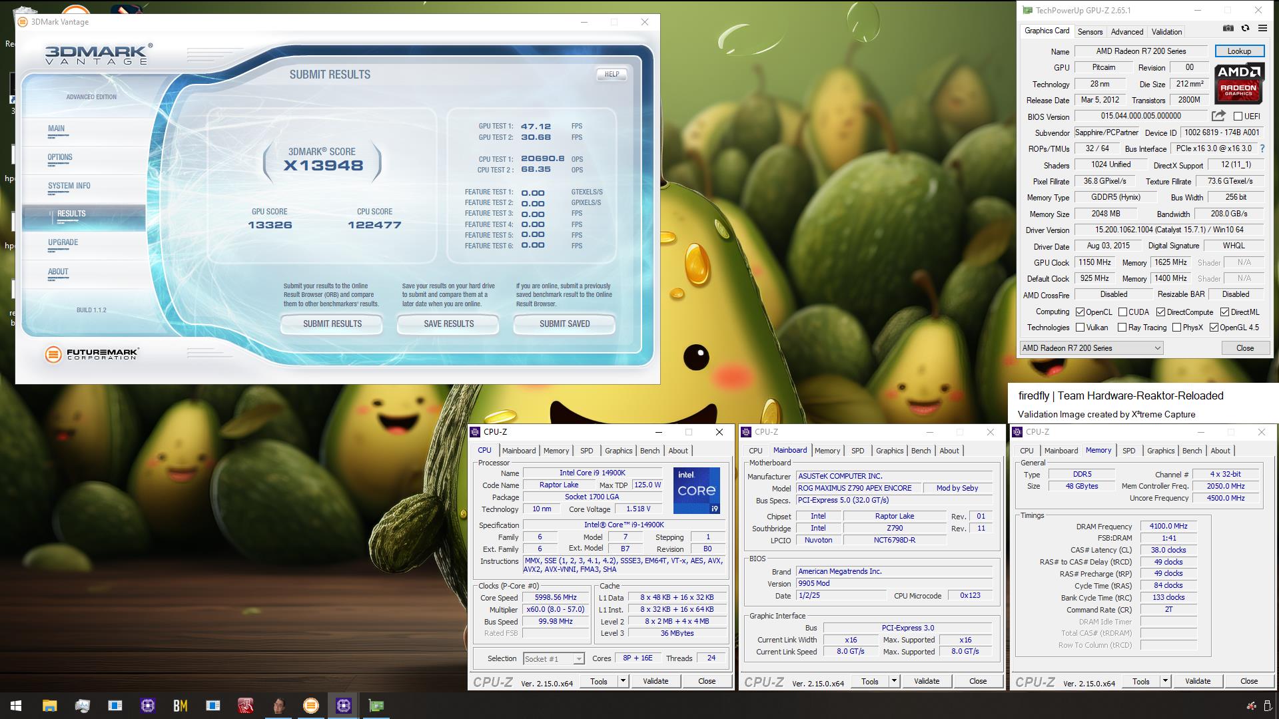Click ROG MAXIMUS Z790 APEX ENCORE model field
The image size is (1279, 719).
(859, 488)
